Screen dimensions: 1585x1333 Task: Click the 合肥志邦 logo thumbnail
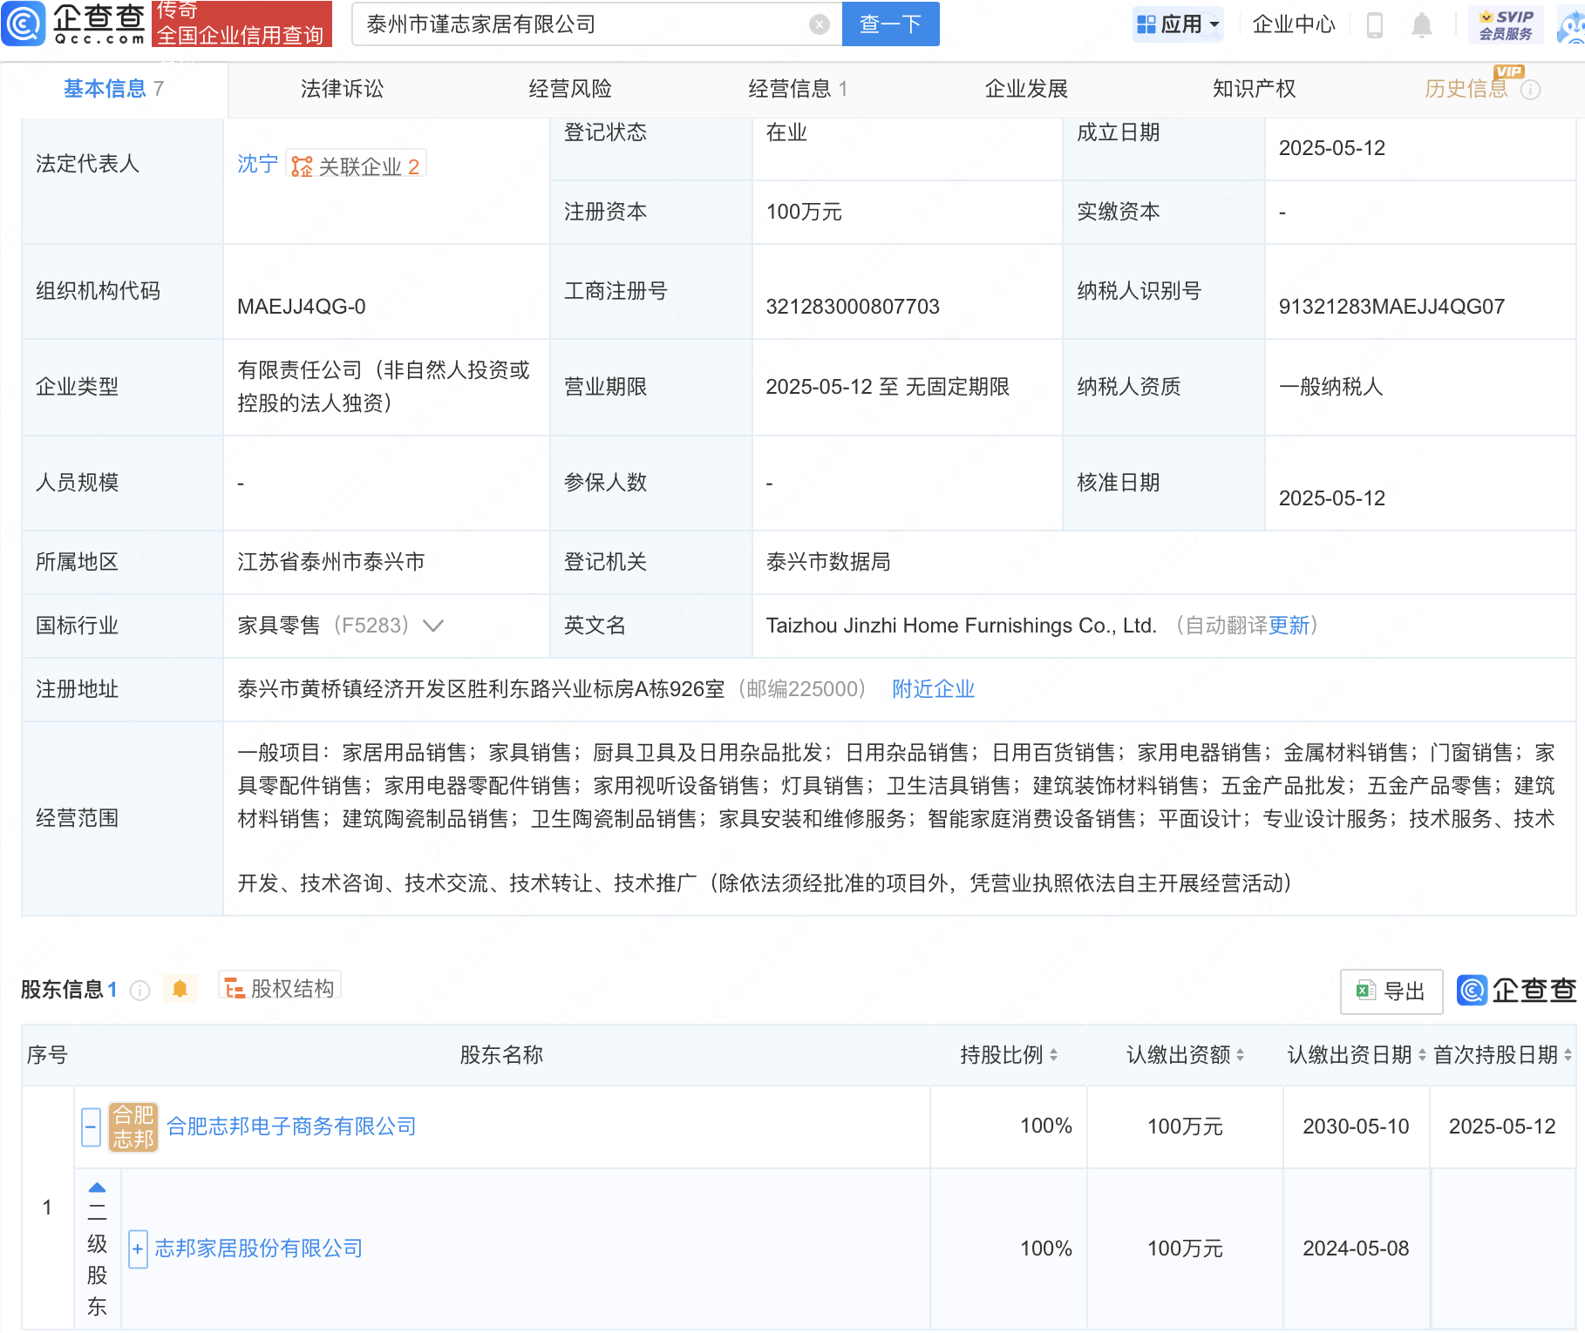click(133, 1127)
